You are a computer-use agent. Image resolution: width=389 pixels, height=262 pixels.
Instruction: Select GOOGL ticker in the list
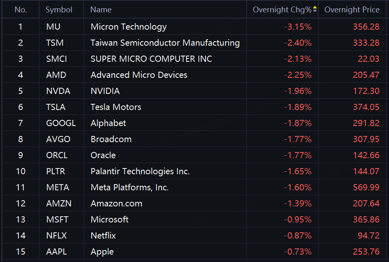click(x=61, y=123)
